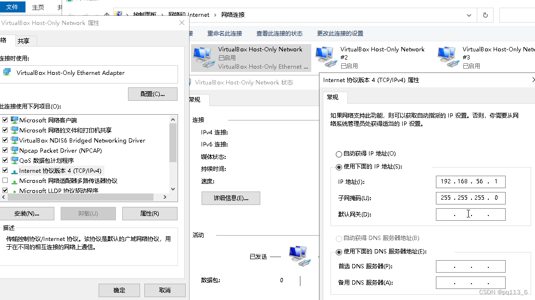Toggle Microsoft 网络的文件和打印机共享 checkbox

5,130
